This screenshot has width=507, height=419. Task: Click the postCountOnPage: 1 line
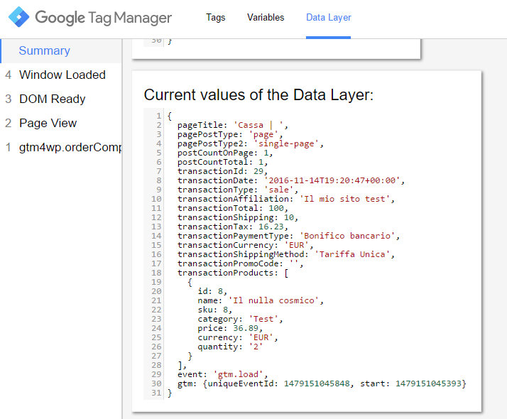pos(225,153)
